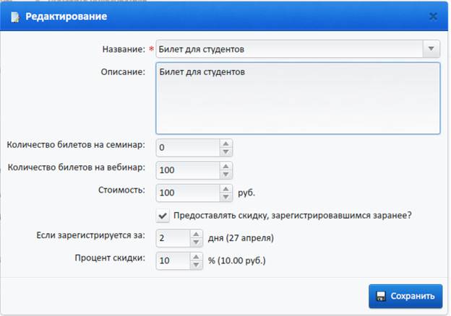The height and width of the screenshot is (316, 451).
Task: Close the Редактирование dialog with the X
Action: [433, 17]
